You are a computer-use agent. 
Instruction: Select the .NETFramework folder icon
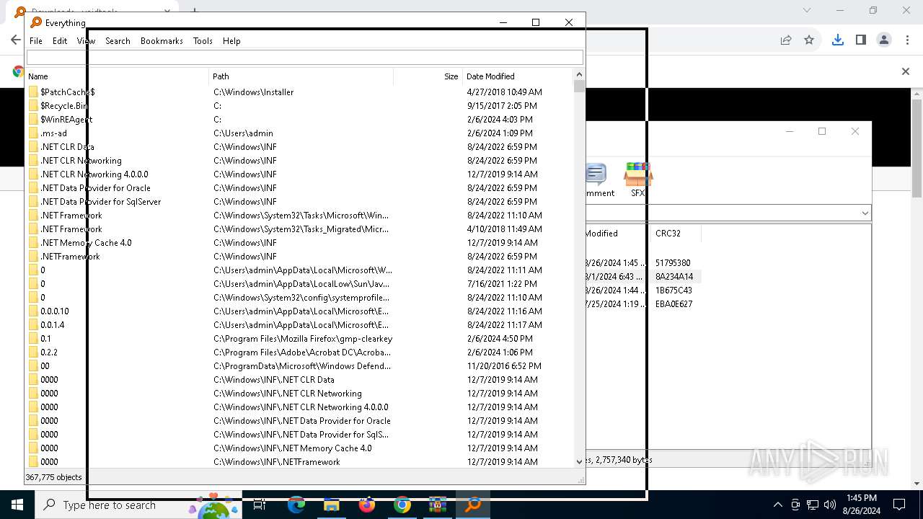(33, 257)
